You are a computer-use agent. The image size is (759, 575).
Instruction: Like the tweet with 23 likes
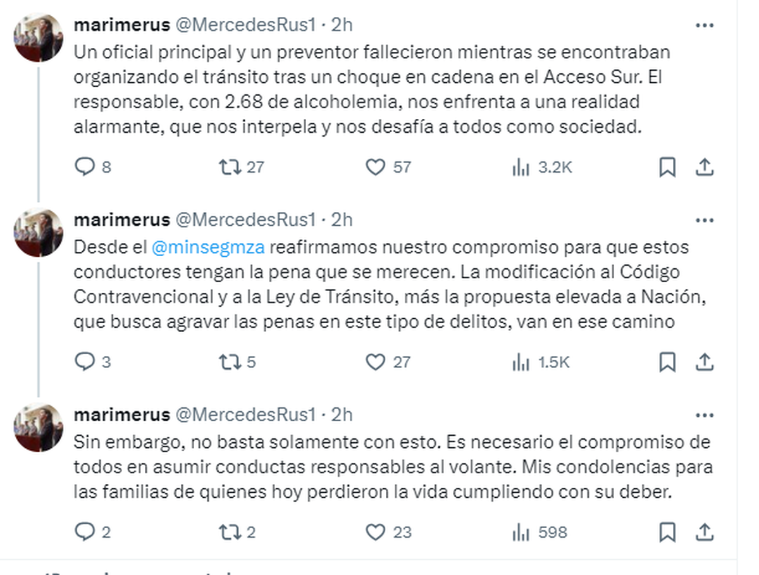click(376, 533)
